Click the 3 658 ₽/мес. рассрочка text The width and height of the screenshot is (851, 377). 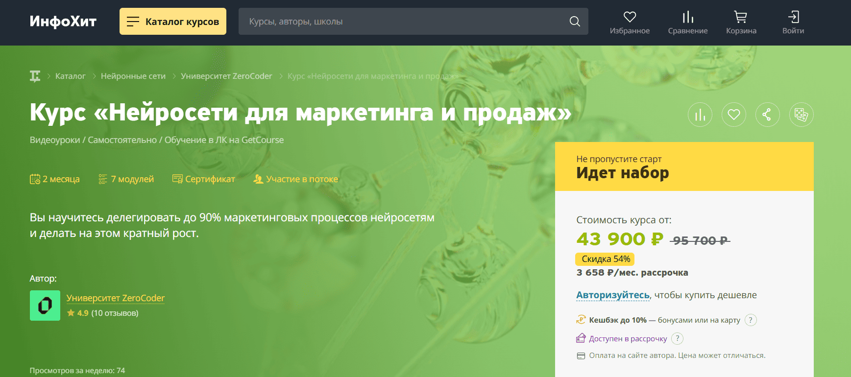tap(632, 273)
